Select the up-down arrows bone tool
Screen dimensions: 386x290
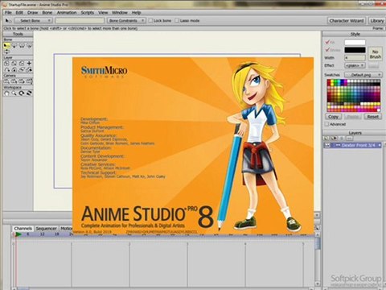pos(6,52)
